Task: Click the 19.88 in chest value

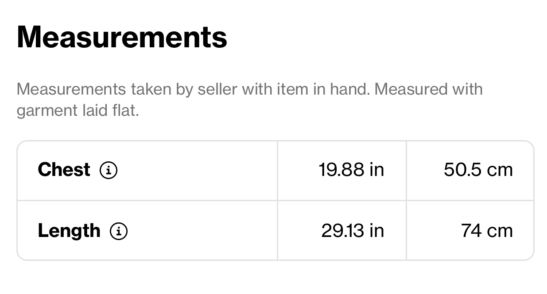Action: pyautogui.click(x=351, y=170)
